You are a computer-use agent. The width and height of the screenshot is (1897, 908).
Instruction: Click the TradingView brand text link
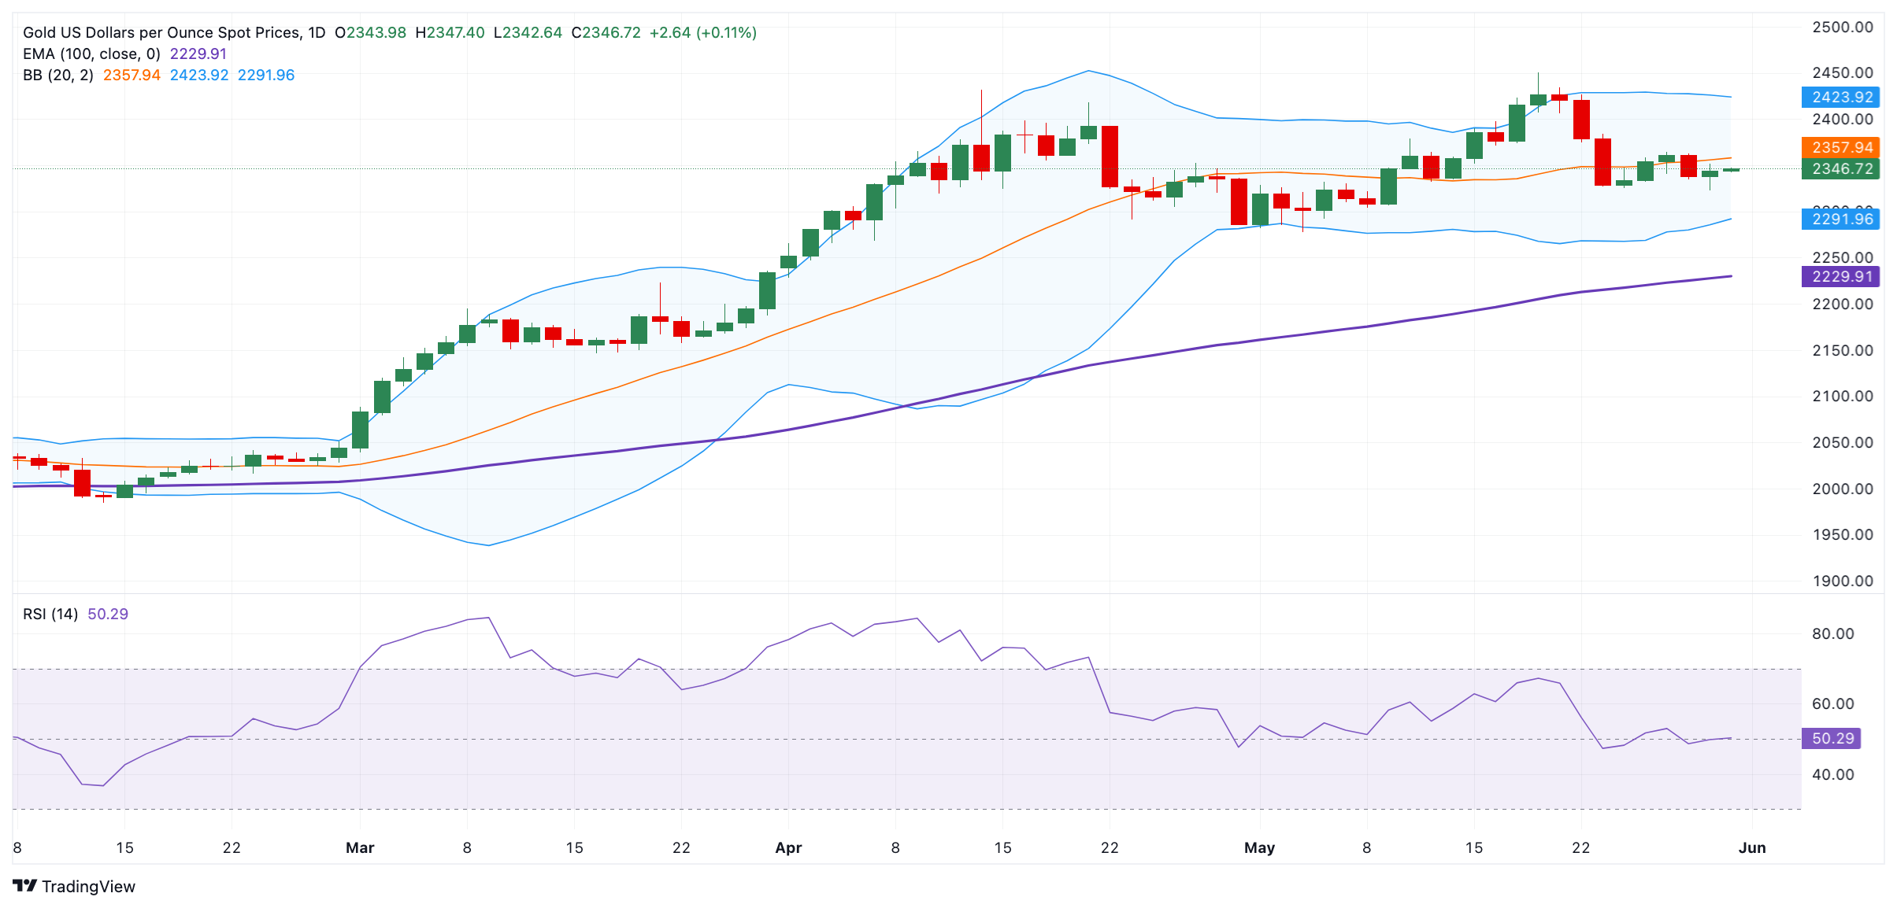(88, 887)
